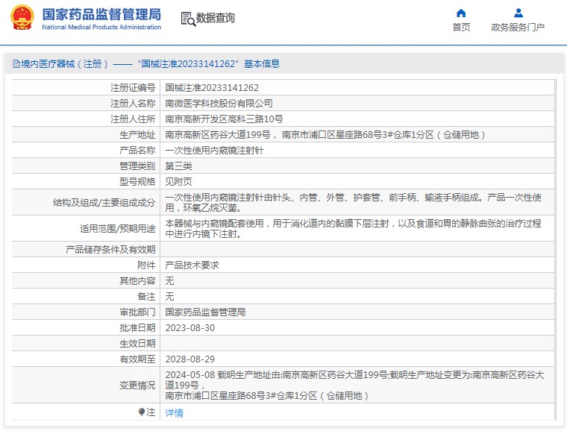The image size is (567, 431).
Task: Click the approval date 2023-08-30
Action: pyautogui.click(x=189, y=327)
